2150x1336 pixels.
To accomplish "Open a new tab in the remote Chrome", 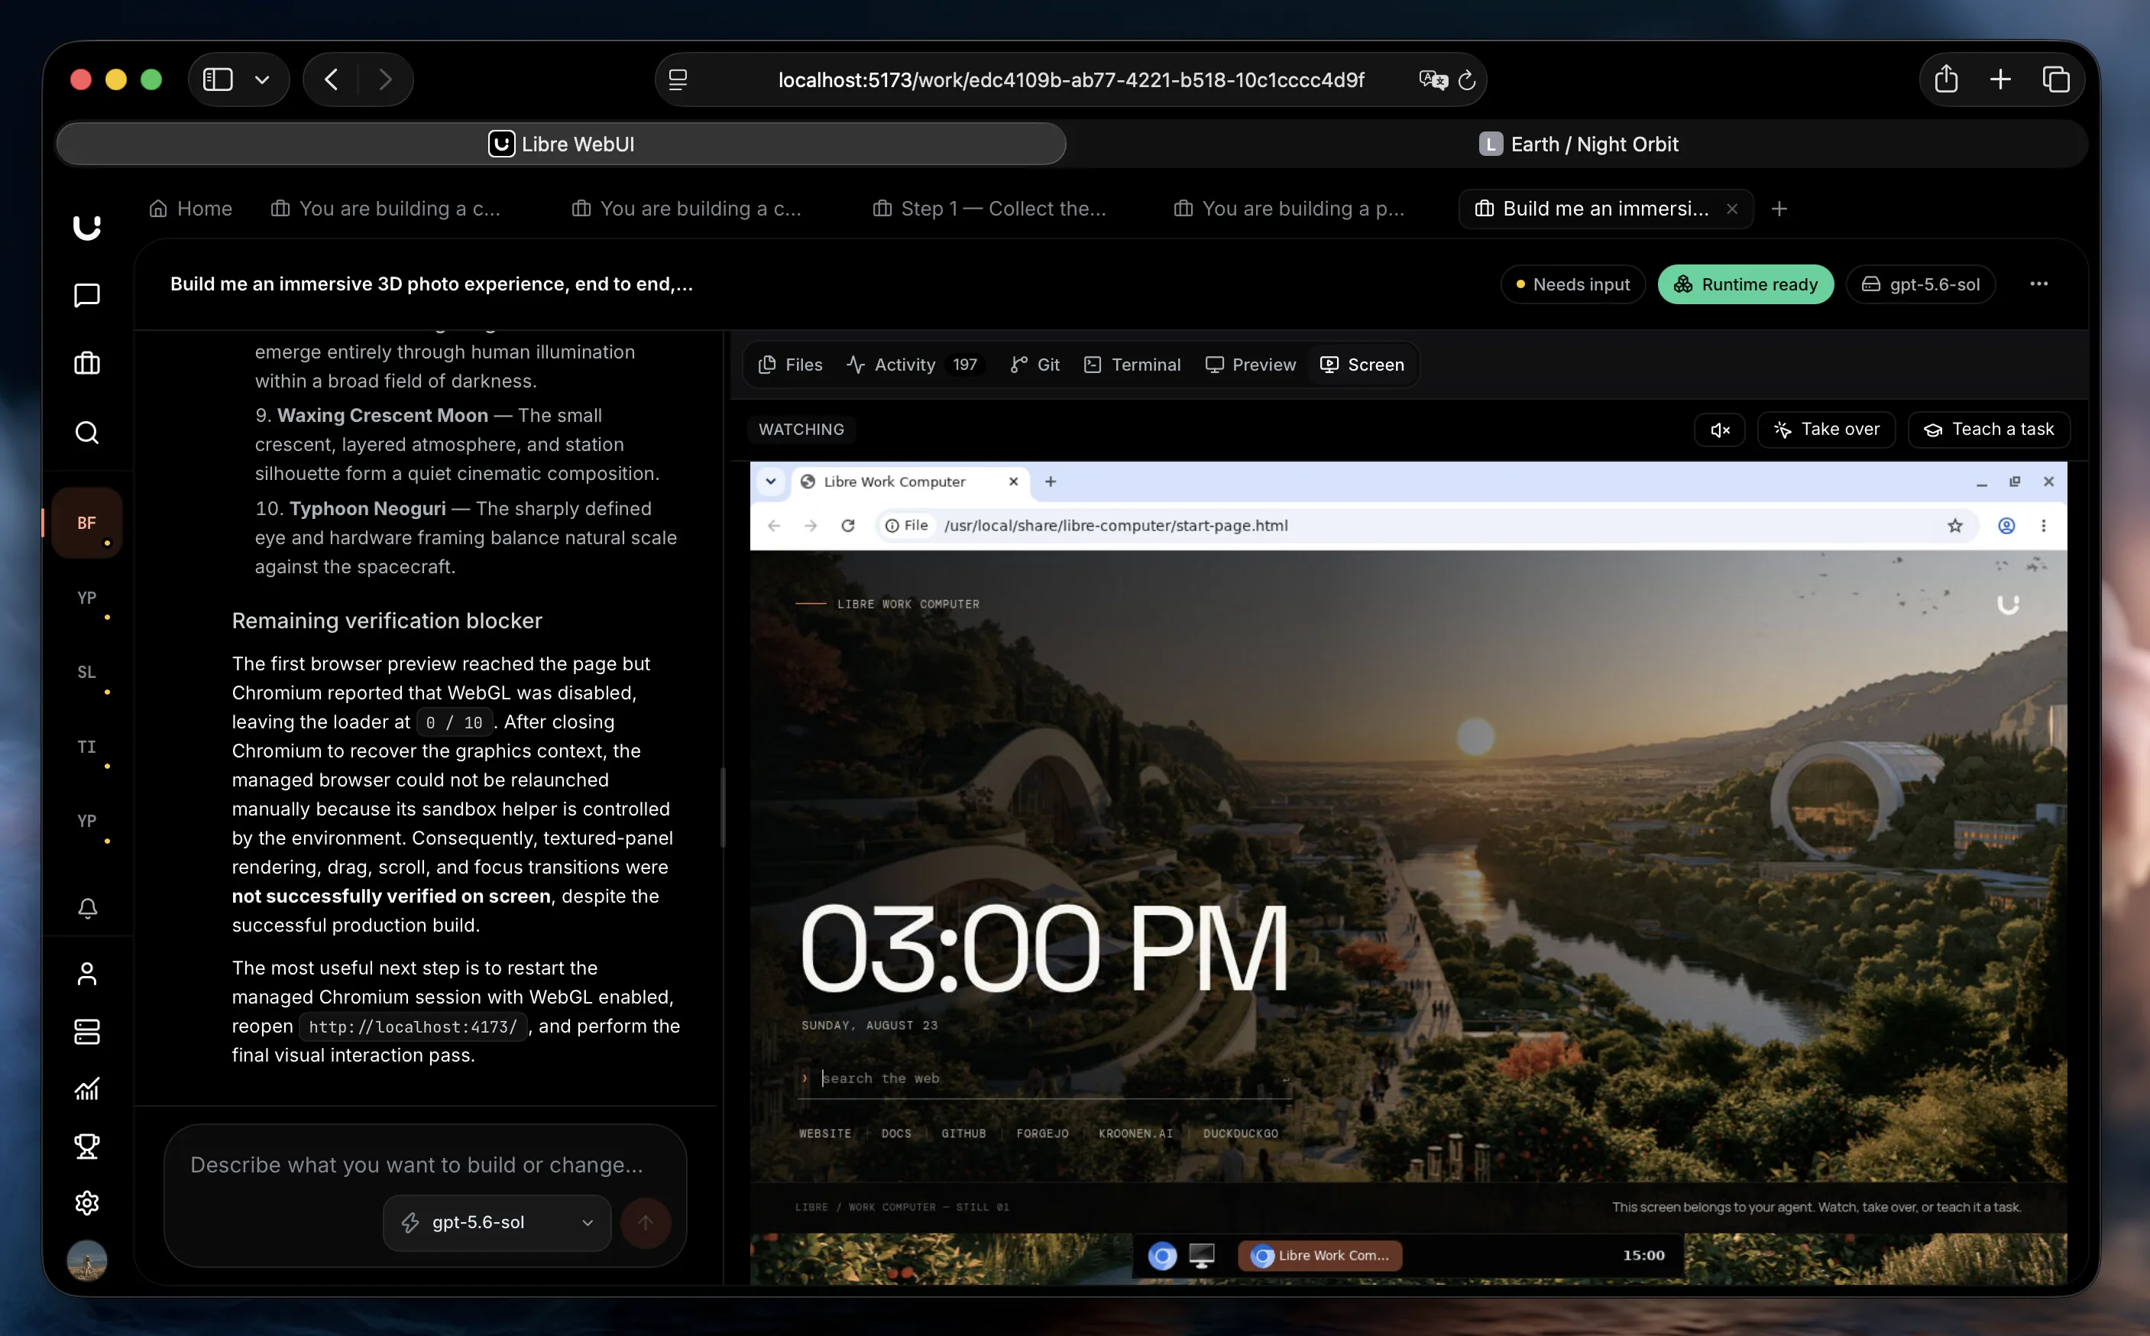I will (x=1051, y=482).
